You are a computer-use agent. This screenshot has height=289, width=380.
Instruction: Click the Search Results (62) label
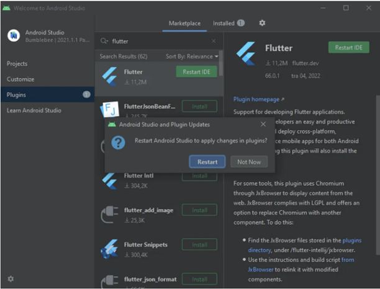click(124, 56)
